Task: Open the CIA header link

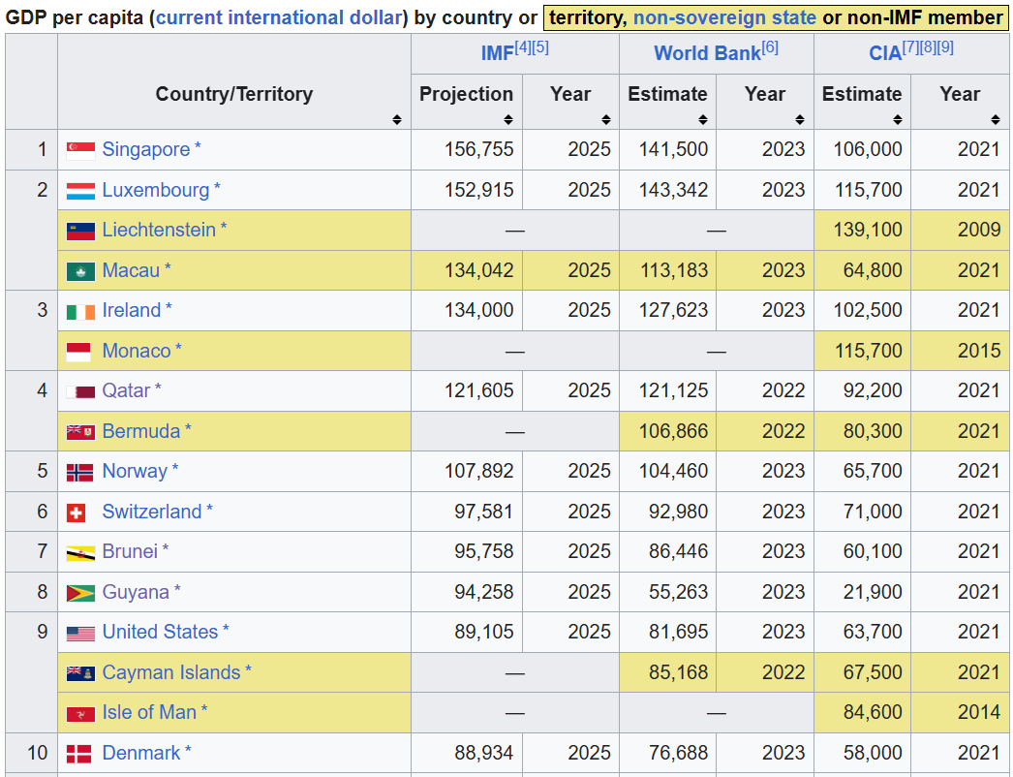Action: coord(885,53)
